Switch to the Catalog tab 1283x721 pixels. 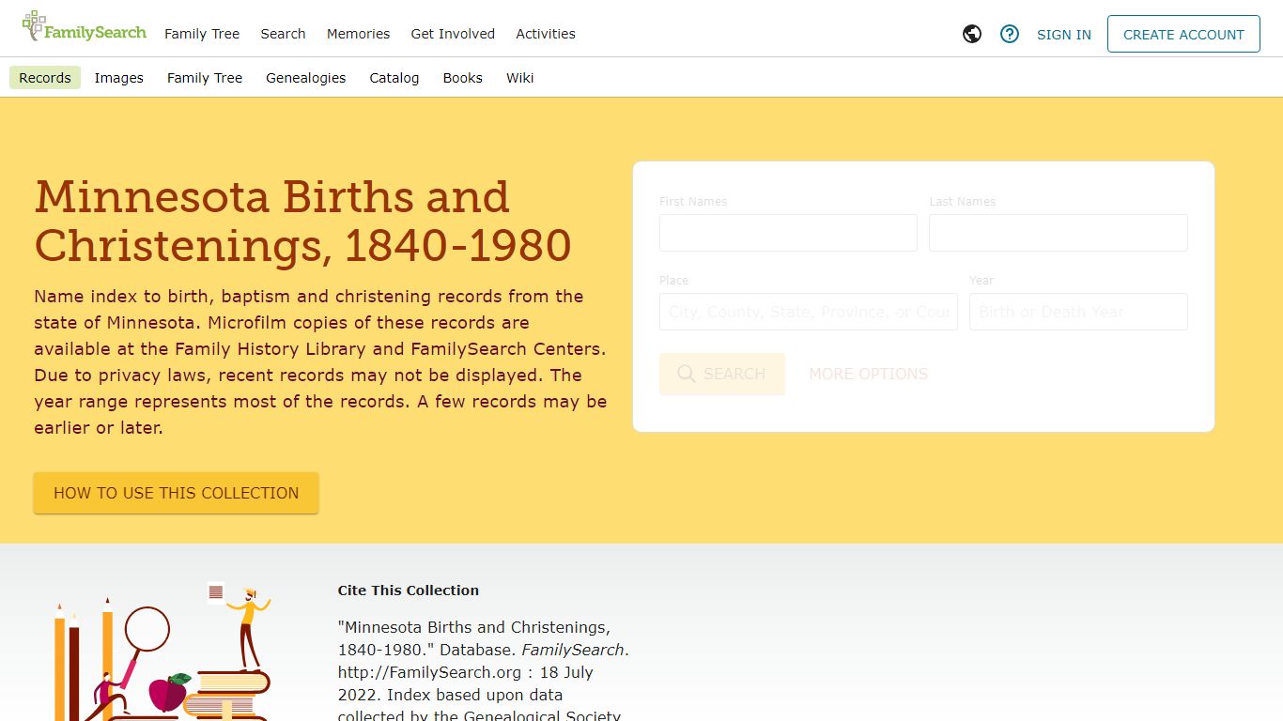(394, 78)
